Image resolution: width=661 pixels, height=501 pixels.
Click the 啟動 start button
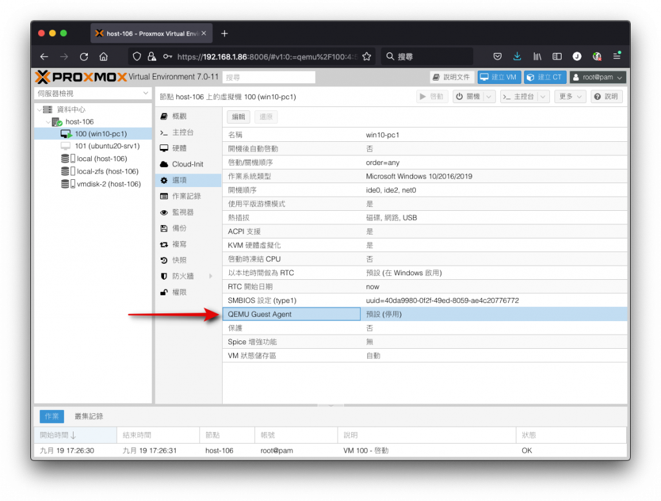point(432,97)
